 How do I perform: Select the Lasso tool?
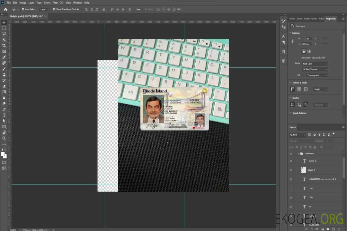[4, 34]
